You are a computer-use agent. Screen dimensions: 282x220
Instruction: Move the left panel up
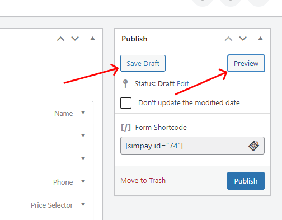click(x=60, y=39)
